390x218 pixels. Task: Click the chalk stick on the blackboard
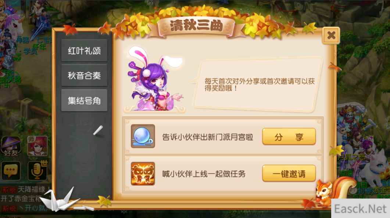tap(98, 130)
